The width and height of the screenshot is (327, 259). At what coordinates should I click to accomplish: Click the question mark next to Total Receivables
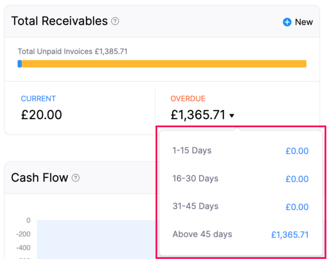click(x=116, y=21)
